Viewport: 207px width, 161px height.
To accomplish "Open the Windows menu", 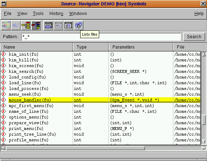I will (78, 14).
